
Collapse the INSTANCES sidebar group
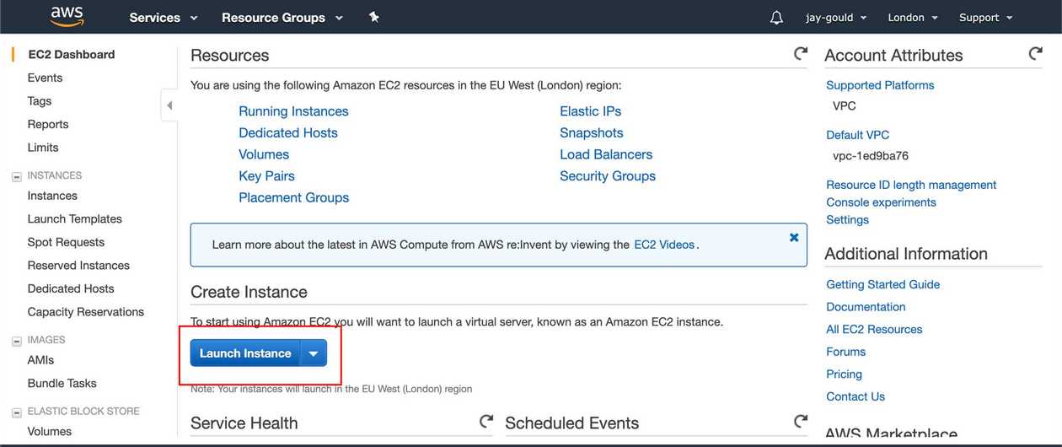tap(16, 177)
